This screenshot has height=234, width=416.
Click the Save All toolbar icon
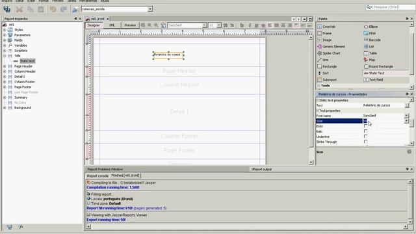7,9
